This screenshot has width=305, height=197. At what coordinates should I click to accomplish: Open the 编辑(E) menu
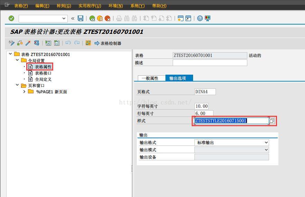click(x=42, y=6)
